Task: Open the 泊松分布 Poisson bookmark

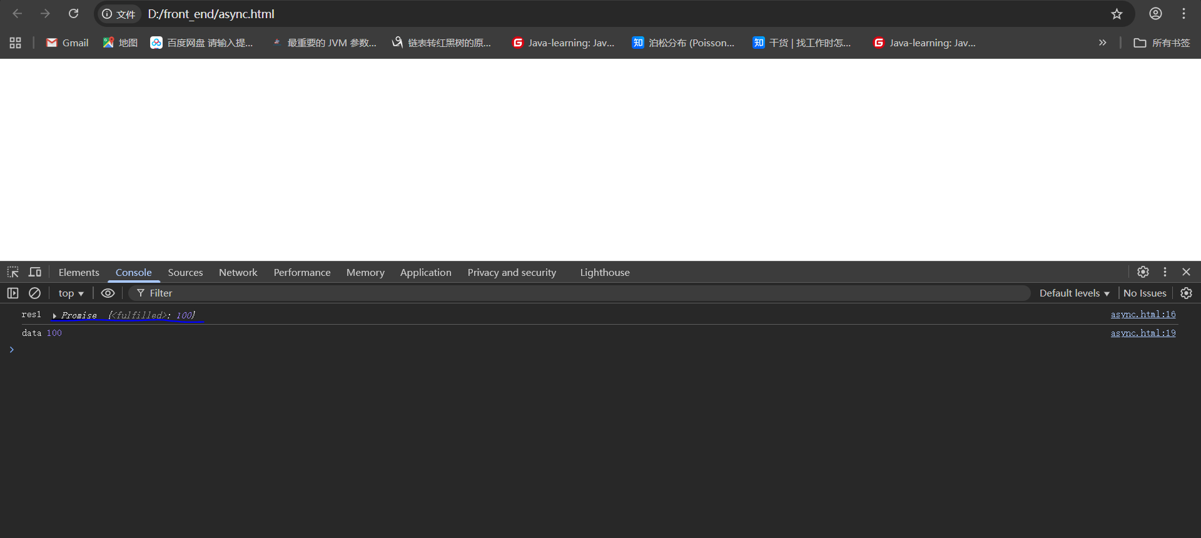Action: 683,43
